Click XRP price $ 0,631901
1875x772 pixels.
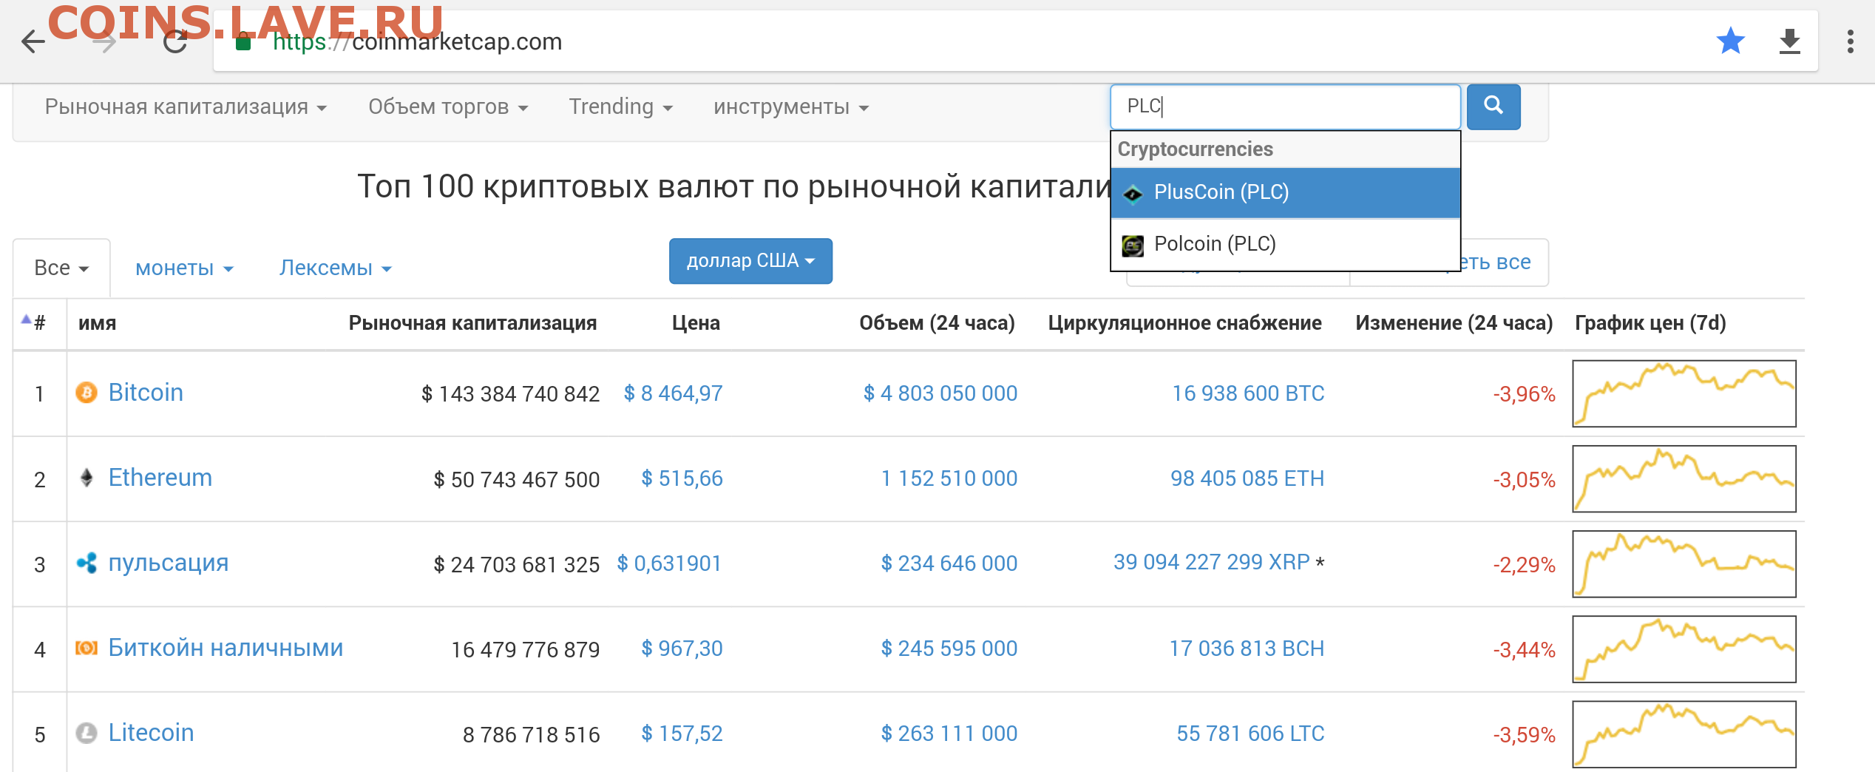coord(669,563)
